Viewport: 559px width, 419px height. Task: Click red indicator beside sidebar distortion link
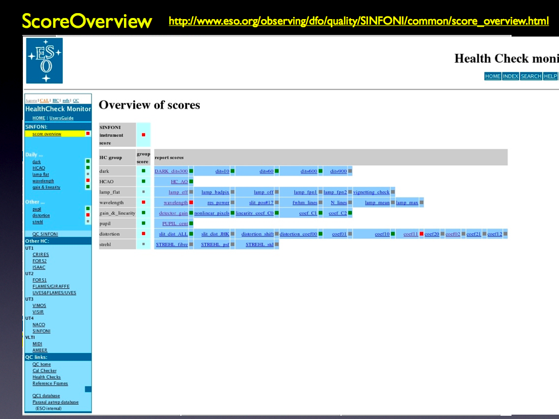point(87,215)
